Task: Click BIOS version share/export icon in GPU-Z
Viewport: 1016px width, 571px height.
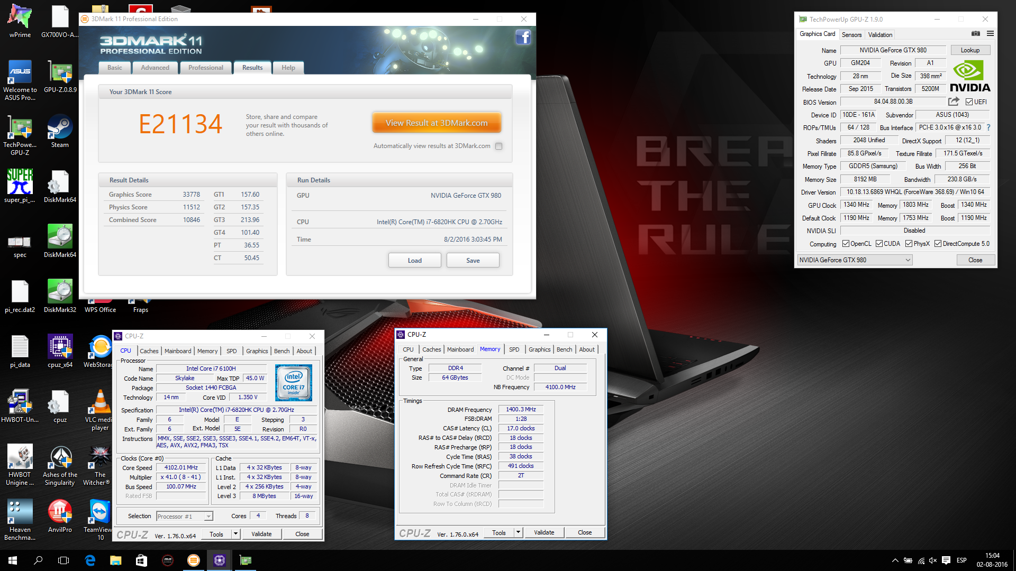Action: pyautogui.click(x=954, y=102)
